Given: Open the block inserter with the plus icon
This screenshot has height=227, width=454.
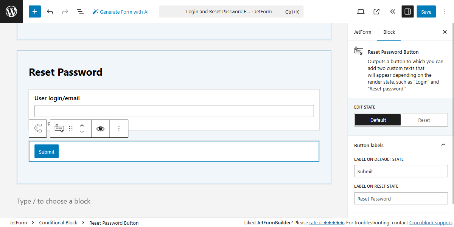Looking at the screenshot, I should tap(34, 11).
